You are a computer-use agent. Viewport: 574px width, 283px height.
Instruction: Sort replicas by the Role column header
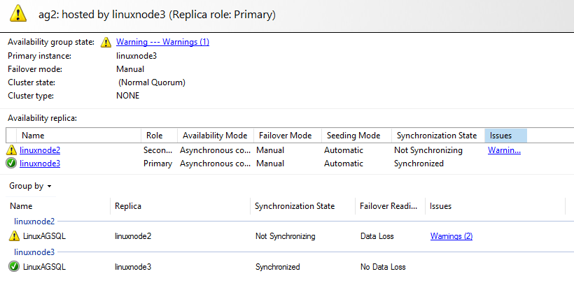pyautogui.click(x=154, y=136)
